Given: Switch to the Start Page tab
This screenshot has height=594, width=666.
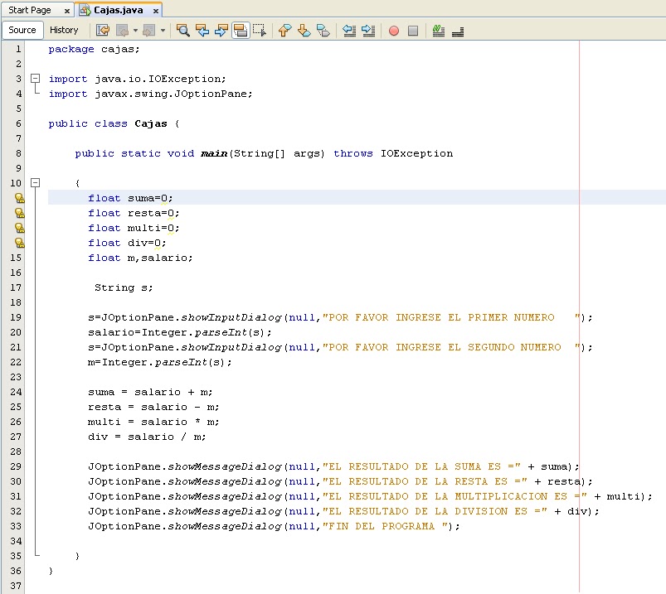Looking at the screenshot, I should (x=32, y=11).
